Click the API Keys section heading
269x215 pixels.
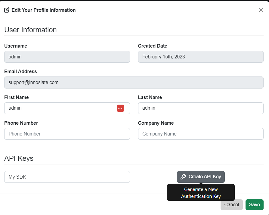(19, 158)
